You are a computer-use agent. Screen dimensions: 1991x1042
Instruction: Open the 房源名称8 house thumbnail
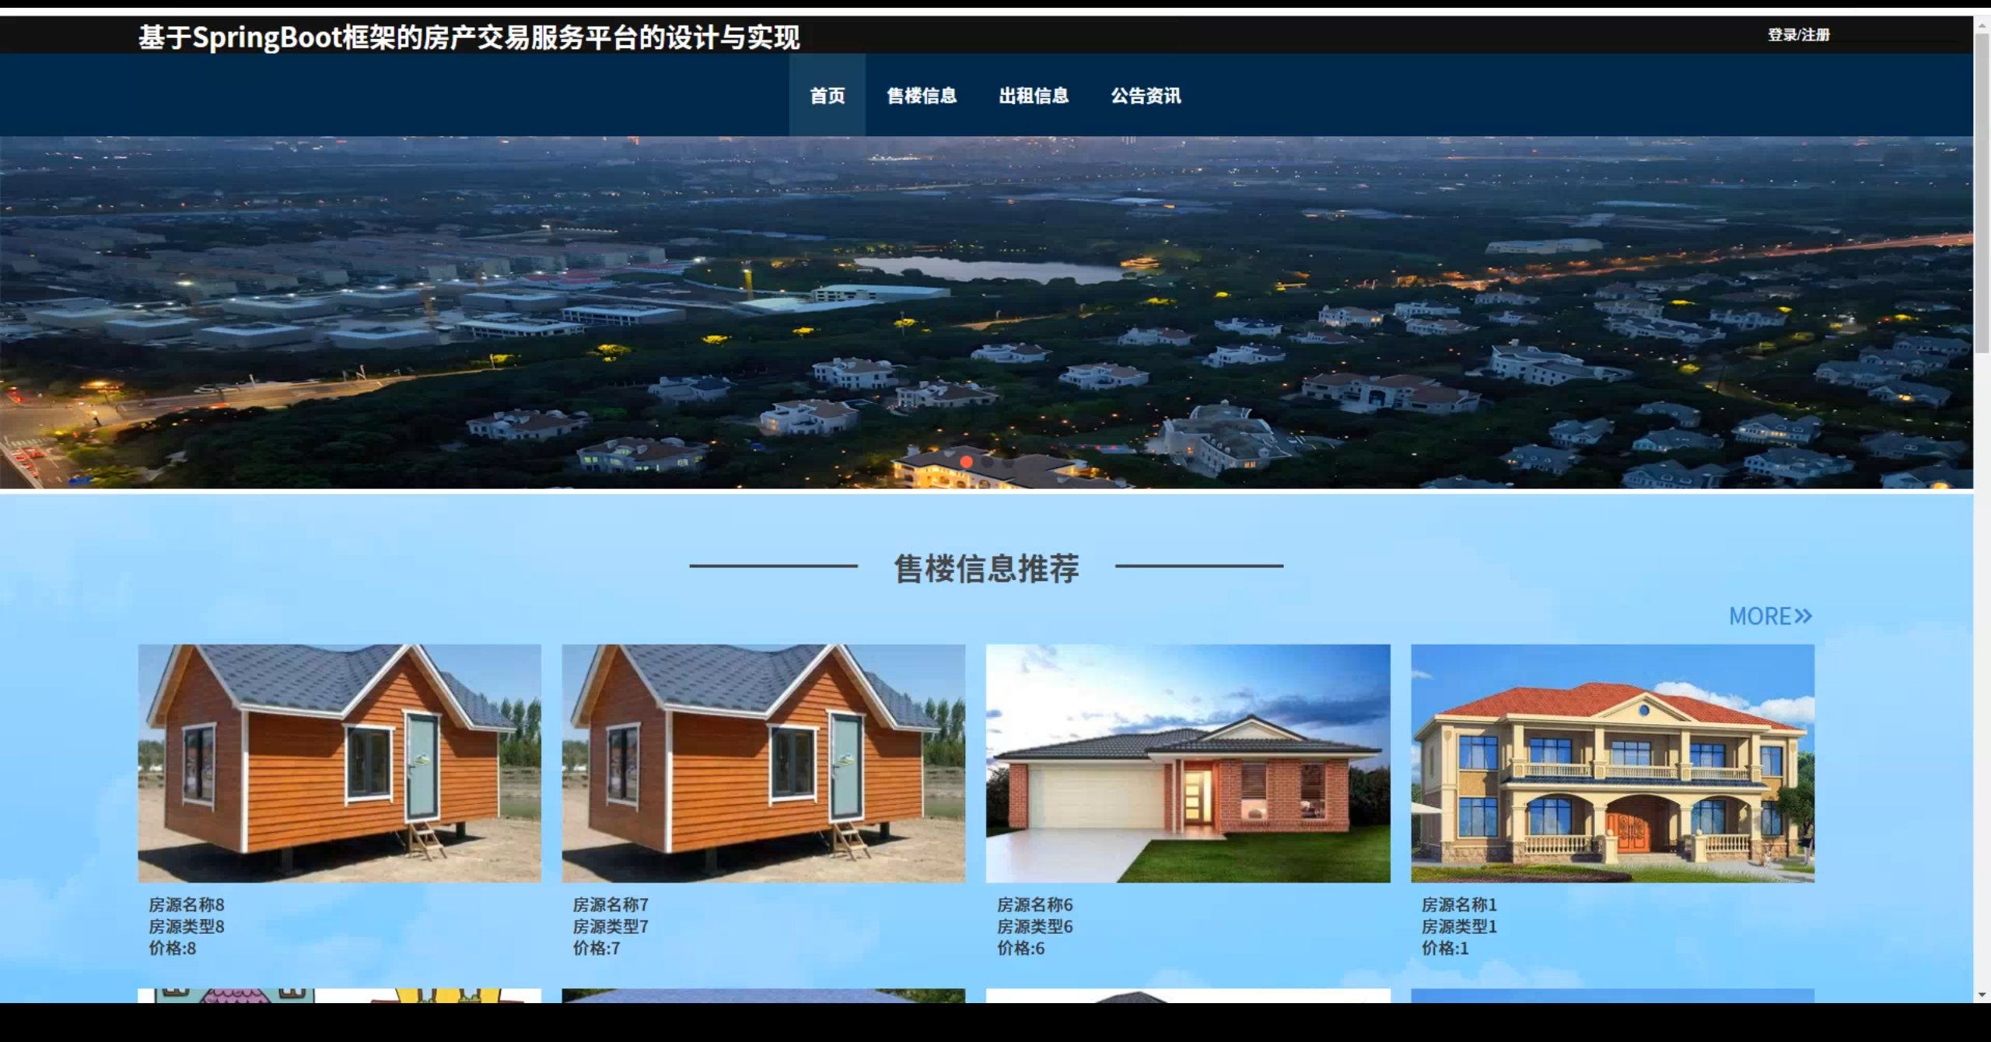point(339,763)
